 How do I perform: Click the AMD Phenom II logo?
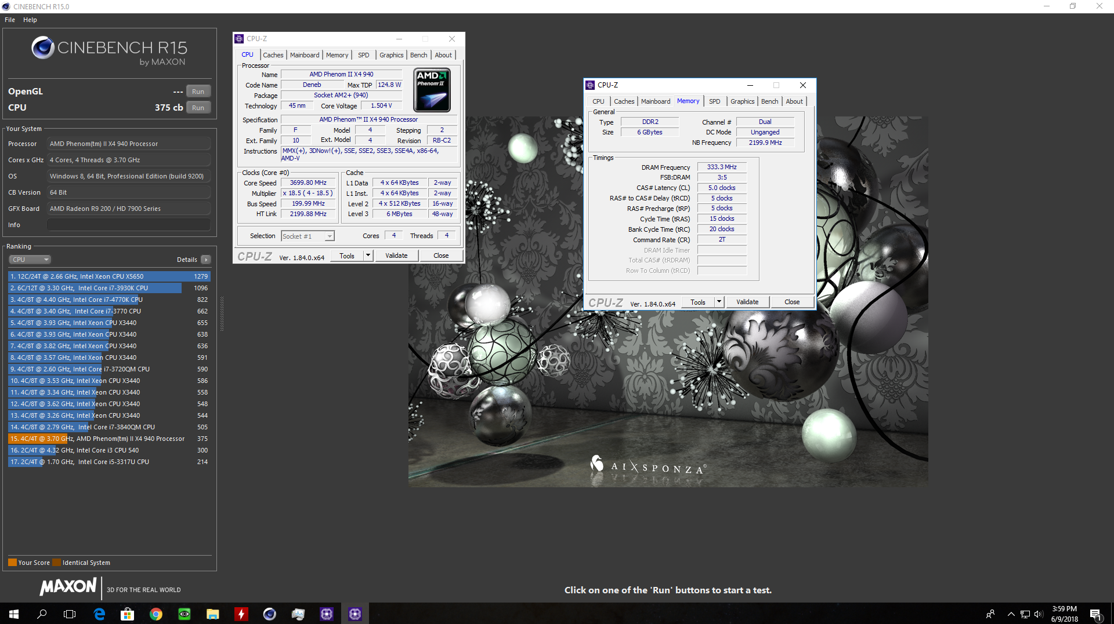[432, 90]
